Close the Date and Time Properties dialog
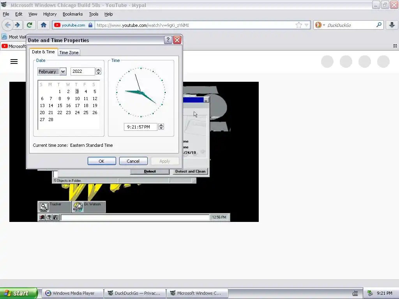The width and height of the screenshot is (399, 299). 177,40
